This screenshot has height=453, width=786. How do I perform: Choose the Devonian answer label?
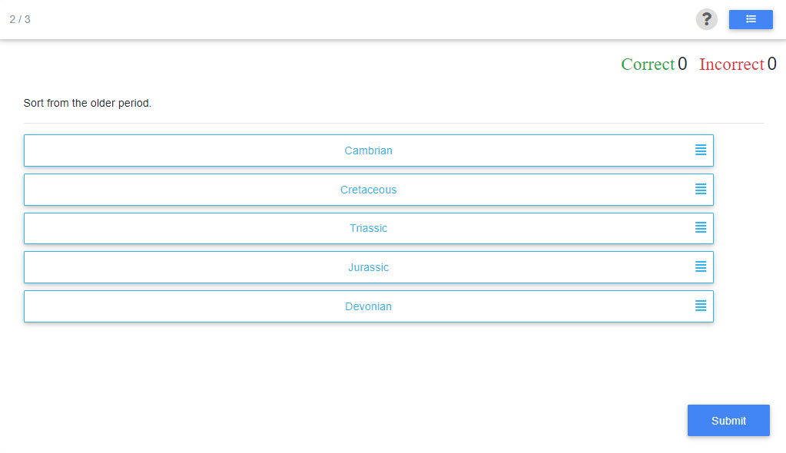point(368,306)
